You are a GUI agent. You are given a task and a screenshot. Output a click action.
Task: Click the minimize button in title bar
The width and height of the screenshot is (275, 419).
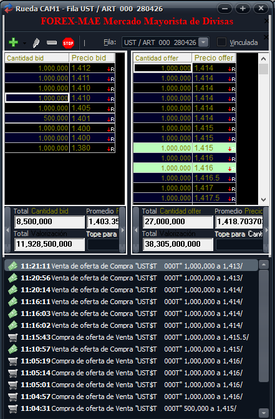pyautogui.click(x=225, y=9)
